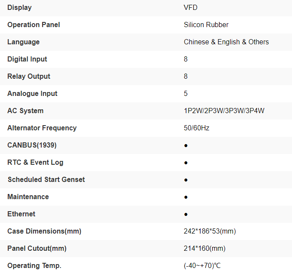Click the 50/60Hz frequency value
The image size is (292, 277).
[x=196, y=128]
